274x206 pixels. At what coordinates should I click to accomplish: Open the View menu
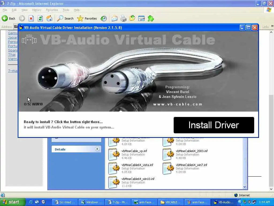[x=24, y=10]
